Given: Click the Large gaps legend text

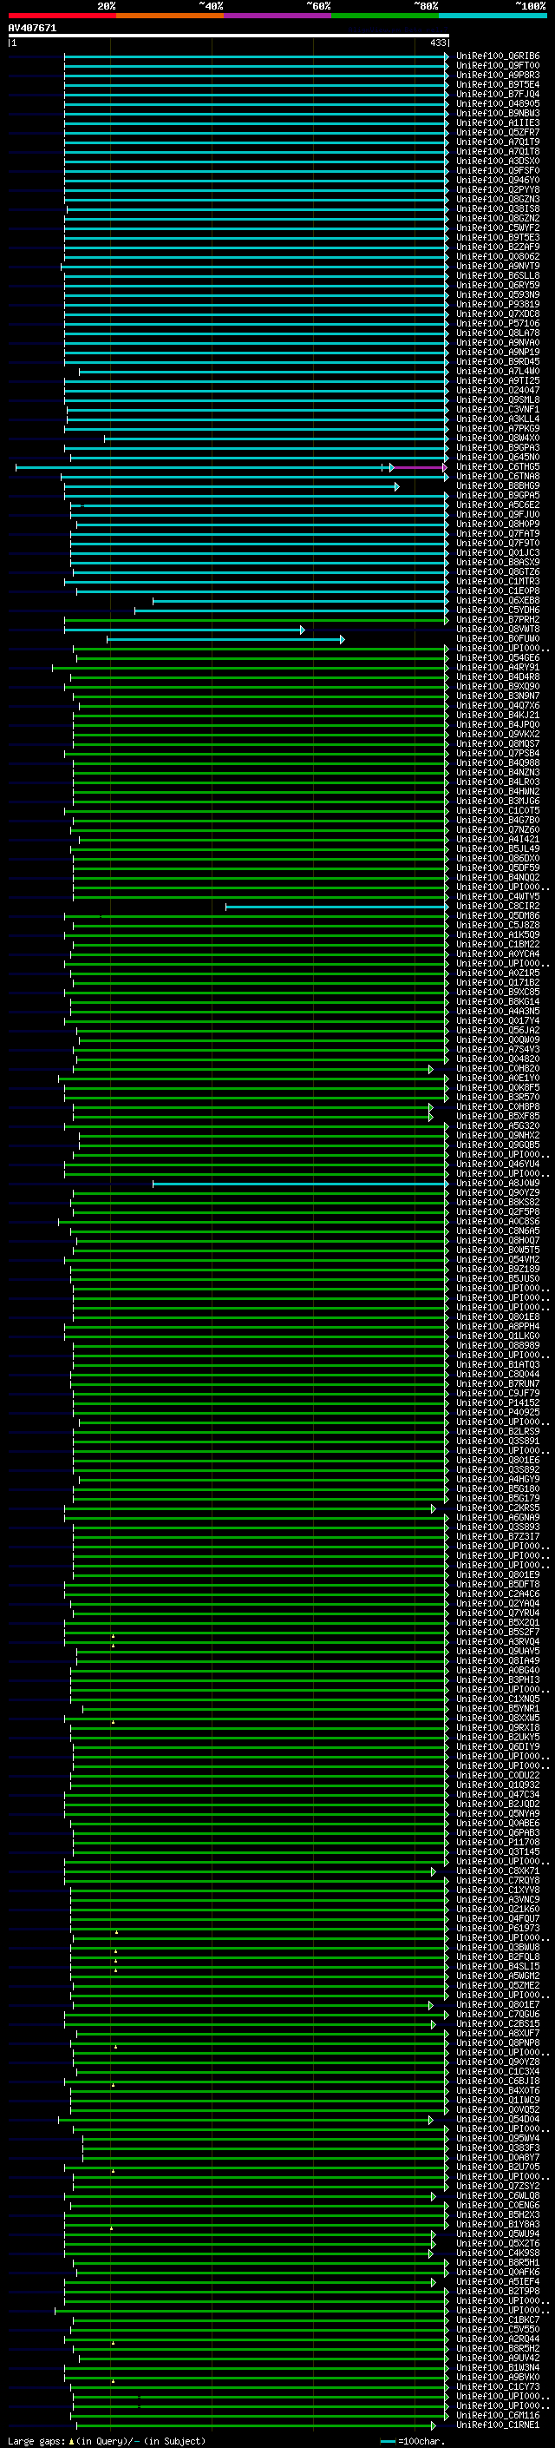Looking at the screenshot, I should pos(36,2441).
